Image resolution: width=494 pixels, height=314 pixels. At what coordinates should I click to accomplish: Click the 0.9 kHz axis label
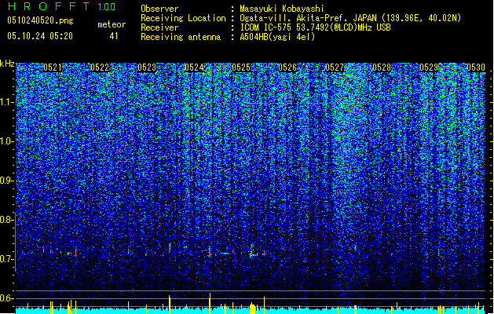(6, 181)
